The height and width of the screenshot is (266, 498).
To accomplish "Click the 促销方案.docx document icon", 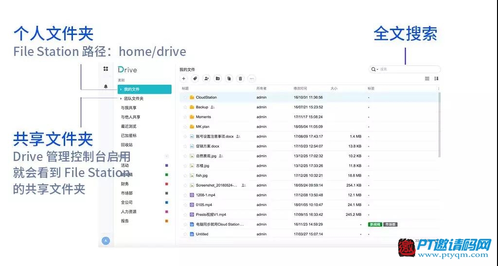I will pos(192,146).
